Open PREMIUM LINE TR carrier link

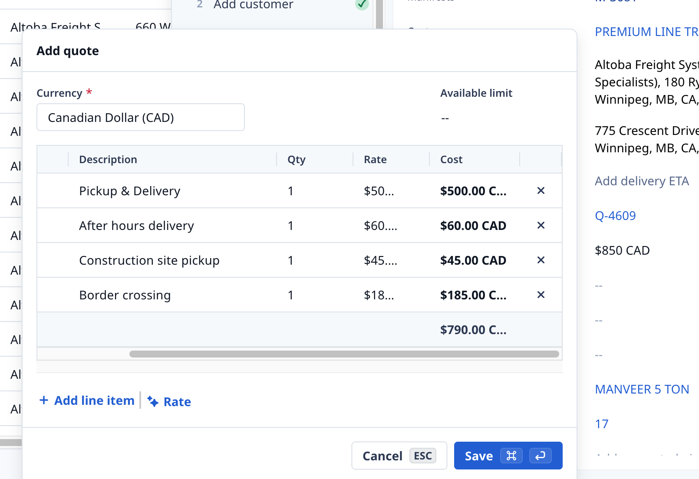[x=646, y=32]
